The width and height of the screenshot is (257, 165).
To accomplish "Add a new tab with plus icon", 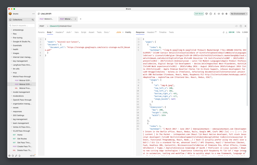I will (x=81, y=19).
